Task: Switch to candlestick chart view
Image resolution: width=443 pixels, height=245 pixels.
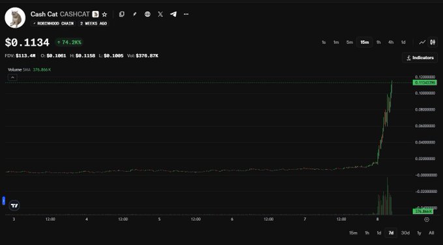Action: point(433,42)
